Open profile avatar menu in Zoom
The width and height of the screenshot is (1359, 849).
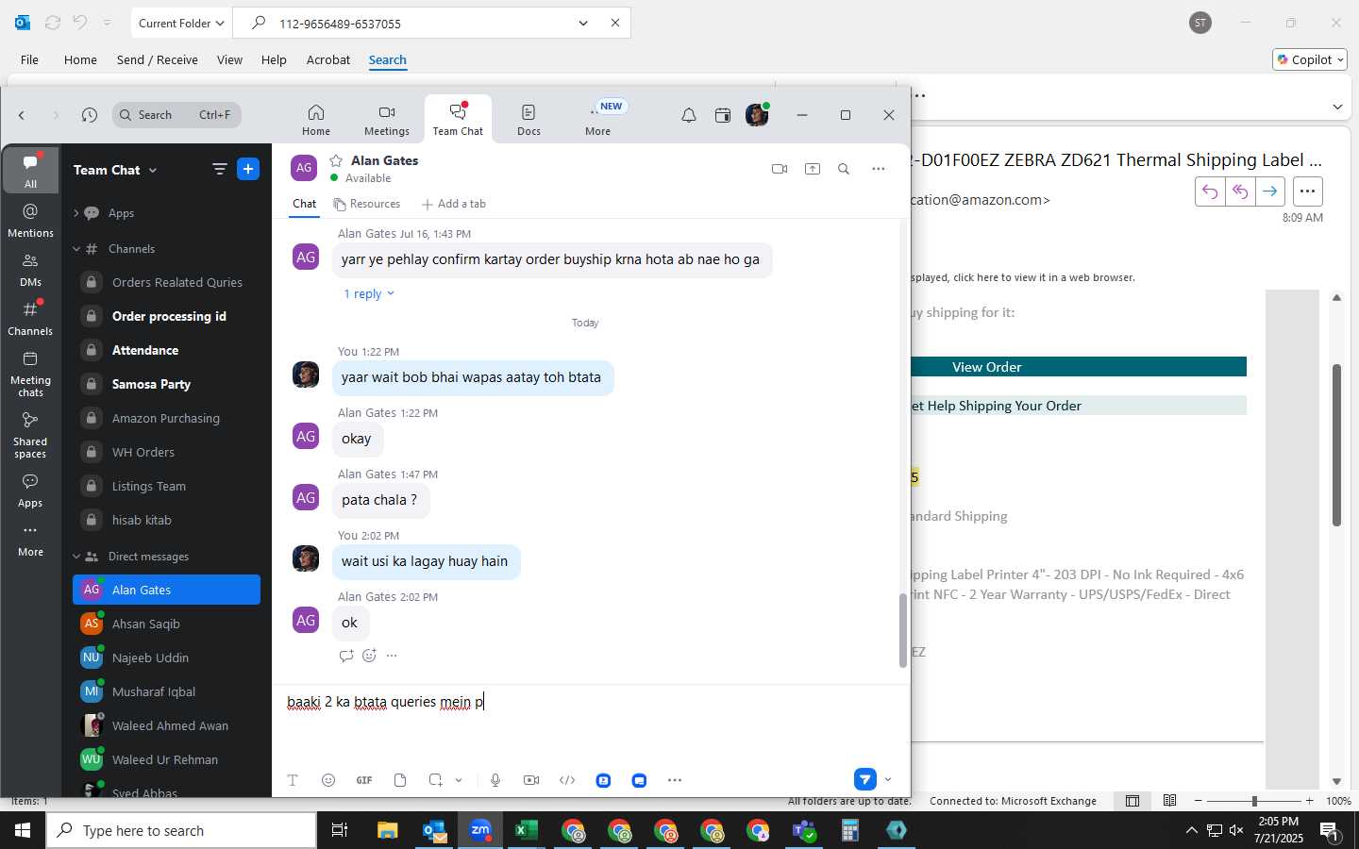point(757,115)
